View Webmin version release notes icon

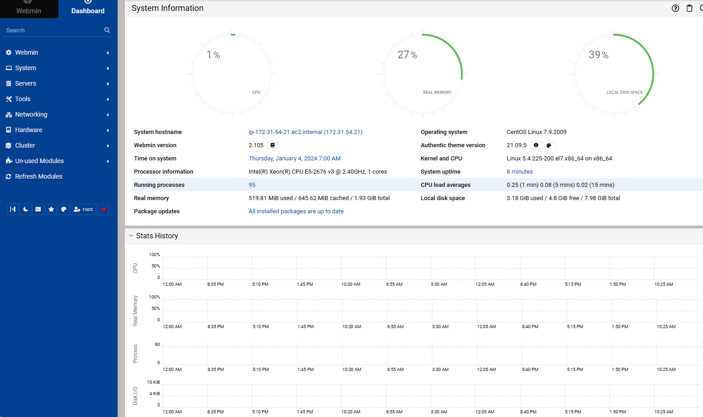[x=272, y=145]
